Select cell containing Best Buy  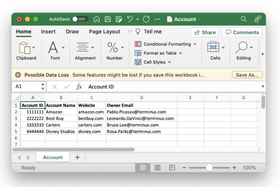click(61, 118)
